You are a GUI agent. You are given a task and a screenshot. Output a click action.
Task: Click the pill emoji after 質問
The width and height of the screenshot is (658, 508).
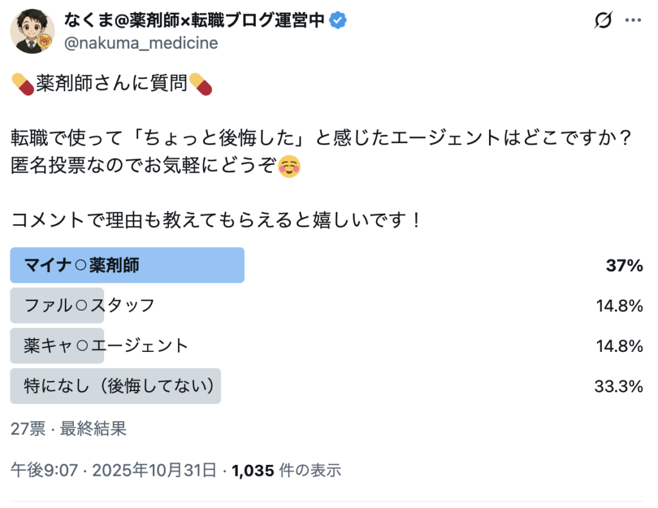(200, 84)
